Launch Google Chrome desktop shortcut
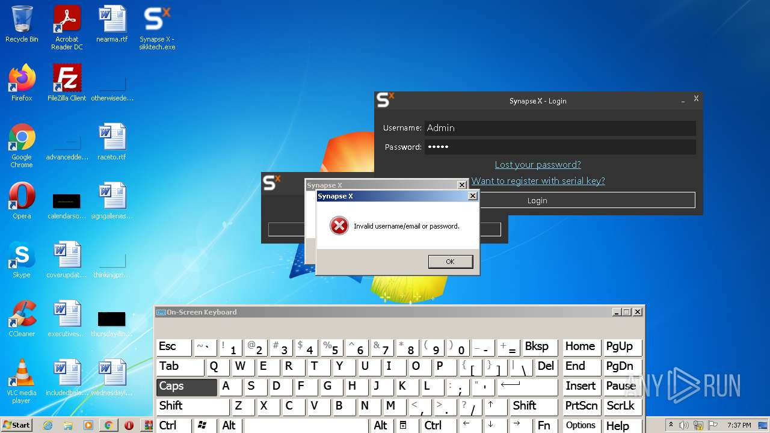Screen dimensions: 770x433 tap(22, 146)
